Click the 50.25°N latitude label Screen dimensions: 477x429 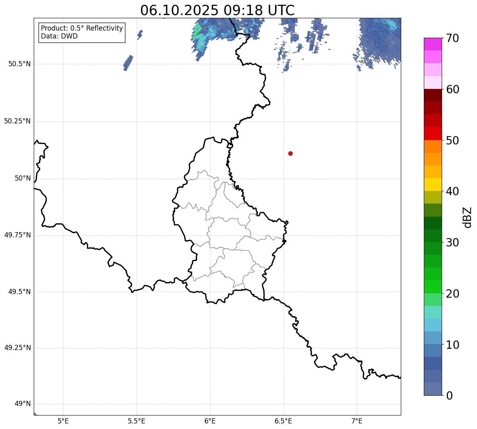pyautogui.click(x=17, y=121)
